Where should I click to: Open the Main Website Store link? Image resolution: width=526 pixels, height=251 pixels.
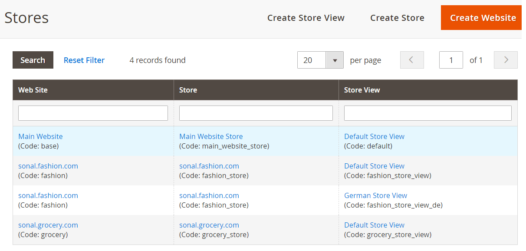point(211,136)
